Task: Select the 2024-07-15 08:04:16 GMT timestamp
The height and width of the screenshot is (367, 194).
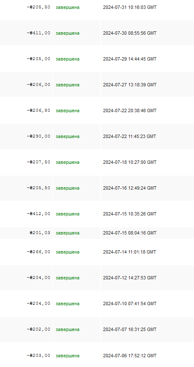Action: [x=130, y=233]
